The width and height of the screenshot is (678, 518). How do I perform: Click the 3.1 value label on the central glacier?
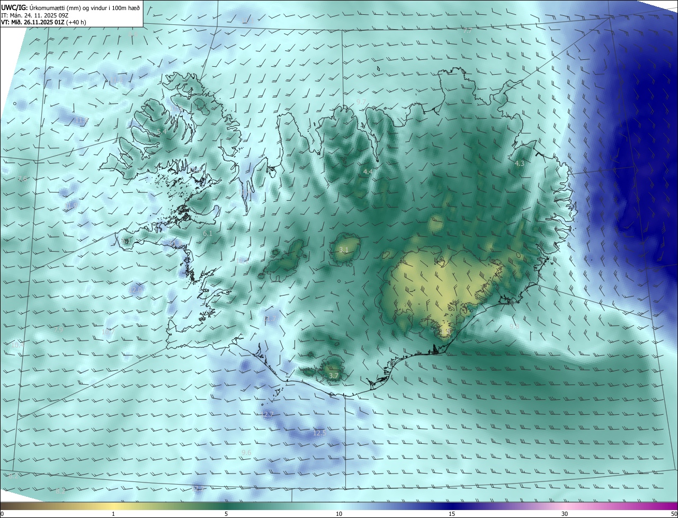coord(344,249)
